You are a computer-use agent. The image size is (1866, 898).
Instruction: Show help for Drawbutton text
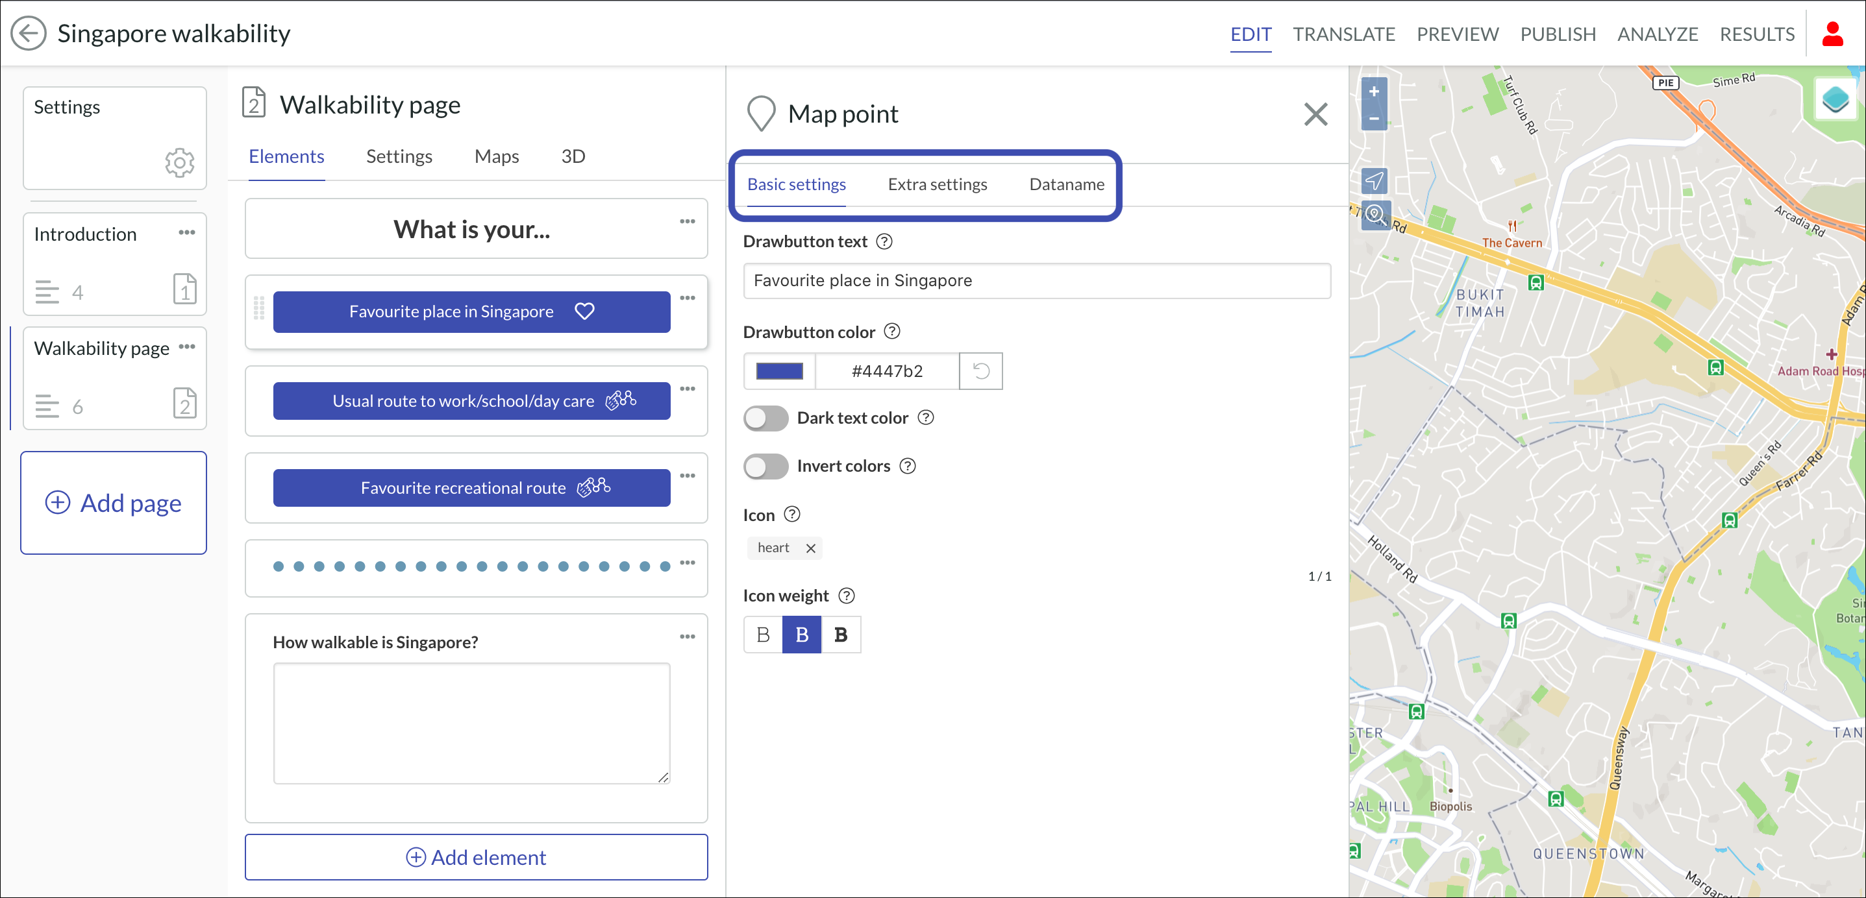click(884, 242)
